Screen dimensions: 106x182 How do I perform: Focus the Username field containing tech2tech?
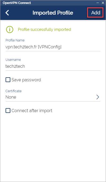53,66
